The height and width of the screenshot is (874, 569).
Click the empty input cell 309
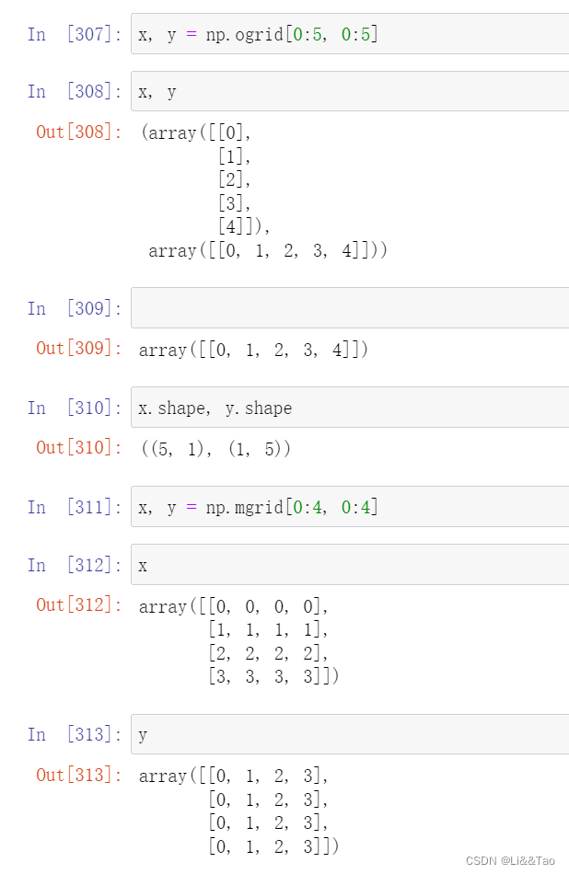350,307
